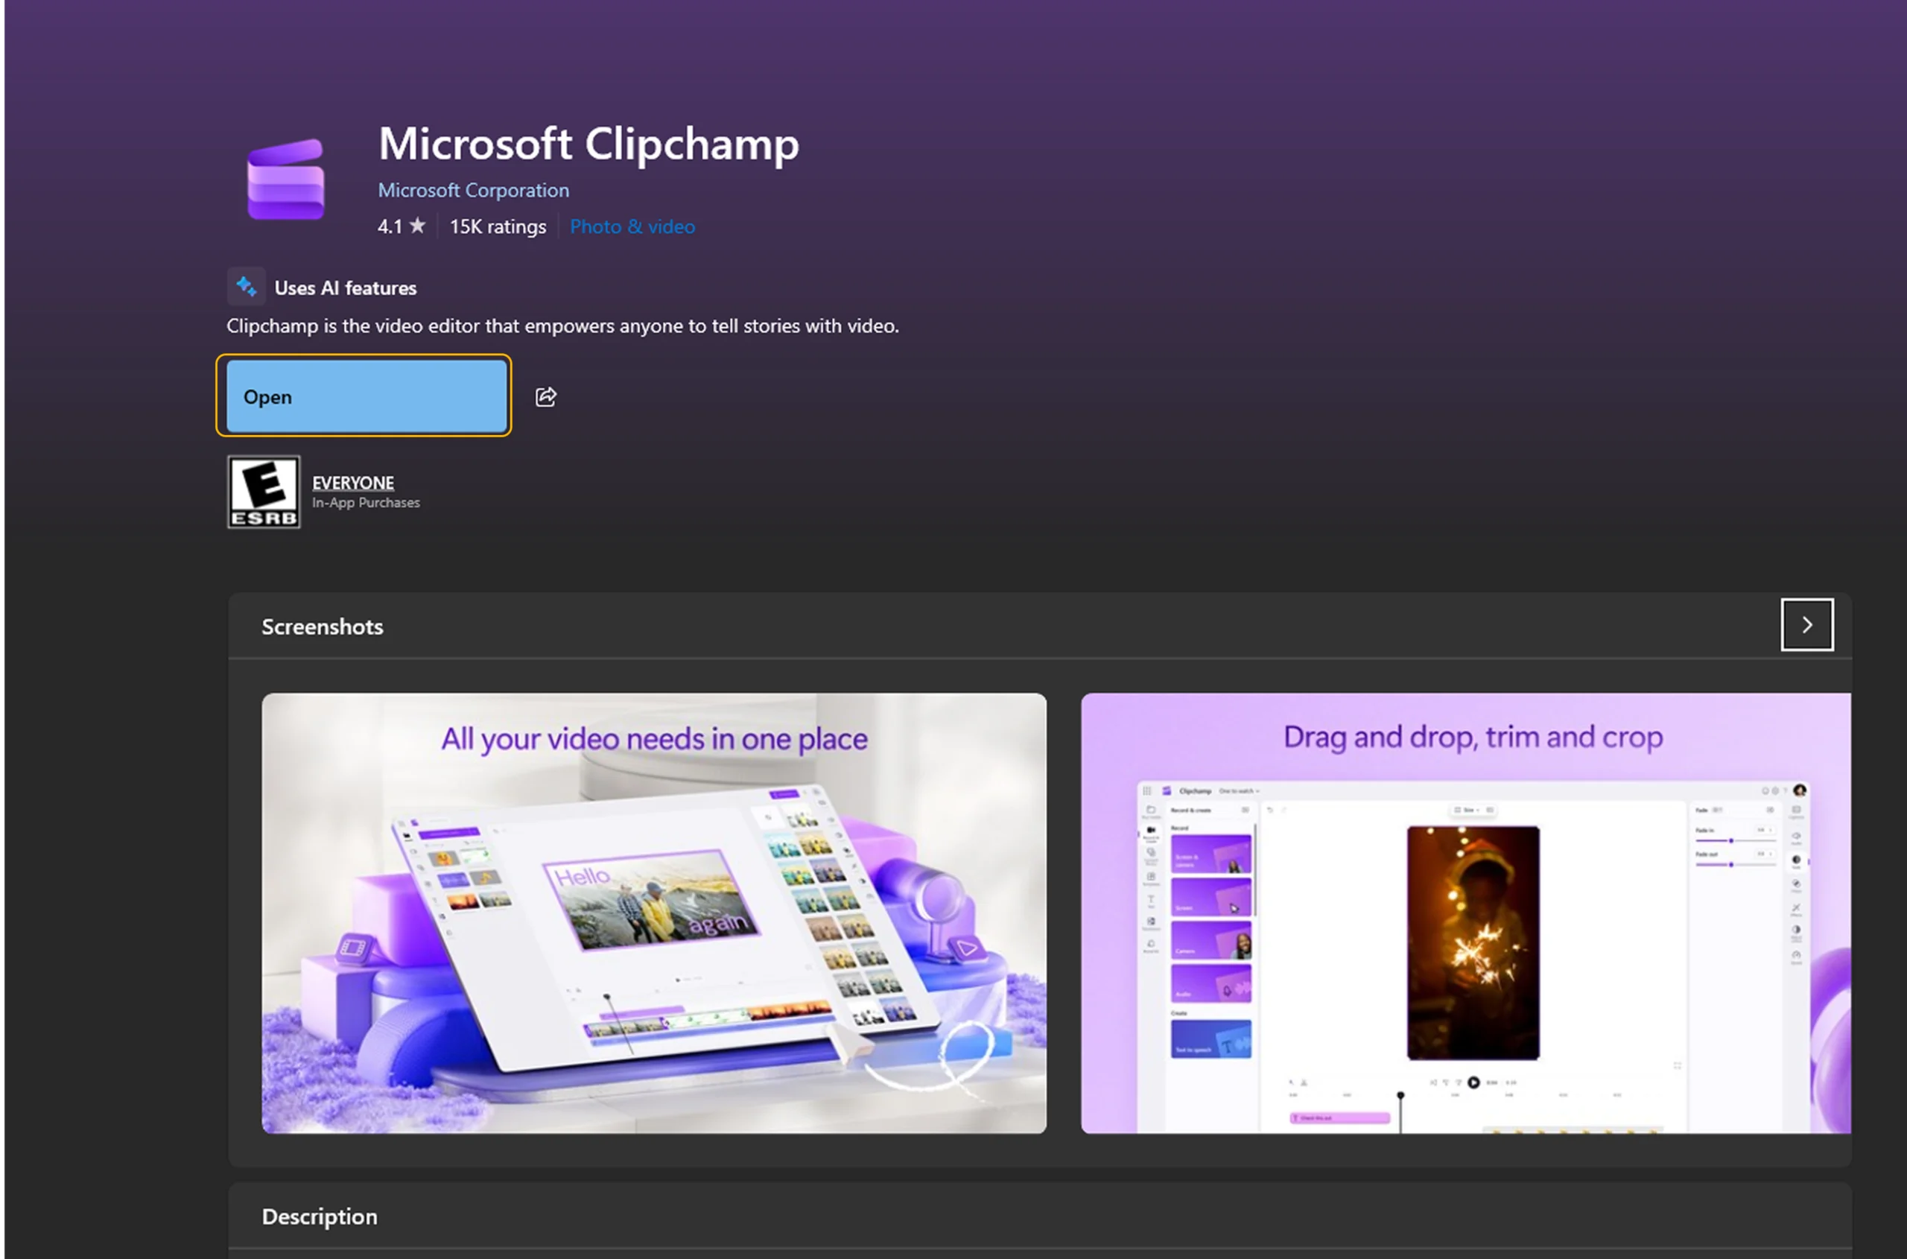Click the Microsoft Clipchamp title
Viewport: 1907px width, 1259px height.
(588, 144)
